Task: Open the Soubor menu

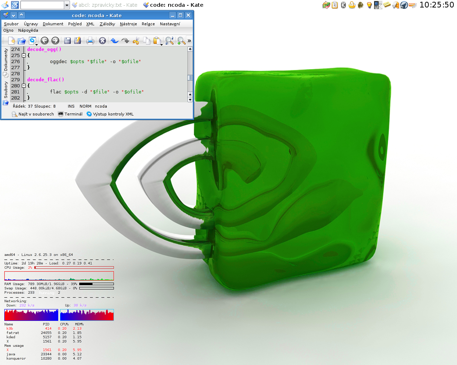Action: coord(11,24)
